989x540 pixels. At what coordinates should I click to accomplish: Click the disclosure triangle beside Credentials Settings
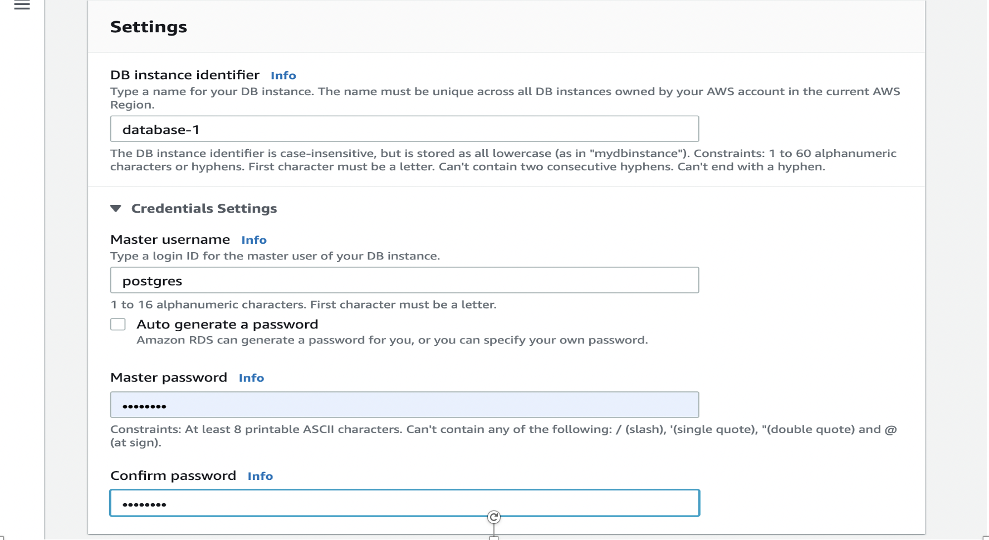116,208
